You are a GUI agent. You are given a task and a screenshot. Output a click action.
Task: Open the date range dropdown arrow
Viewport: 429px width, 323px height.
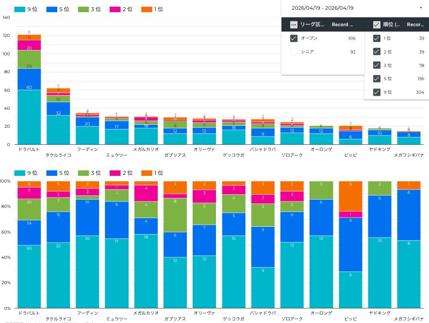pos(420,8)
